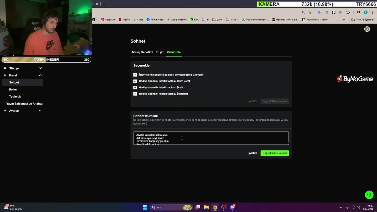Cancel chat rules edits with İptal Et
The height and width of the screenshot is (212, 377).
point(252,153)
